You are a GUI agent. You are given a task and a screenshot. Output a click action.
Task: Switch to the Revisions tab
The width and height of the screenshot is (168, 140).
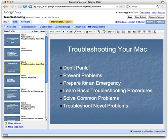26,22
